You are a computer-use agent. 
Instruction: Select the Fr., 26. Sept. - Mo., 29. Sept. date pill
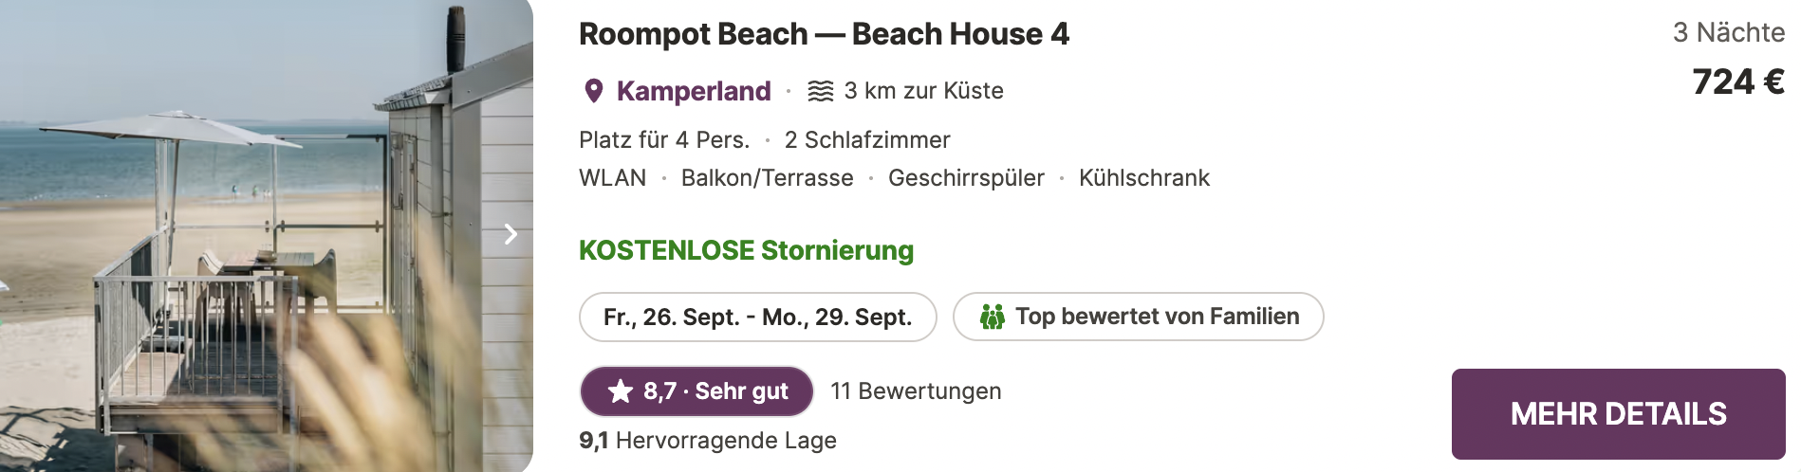tap(757, 317)
